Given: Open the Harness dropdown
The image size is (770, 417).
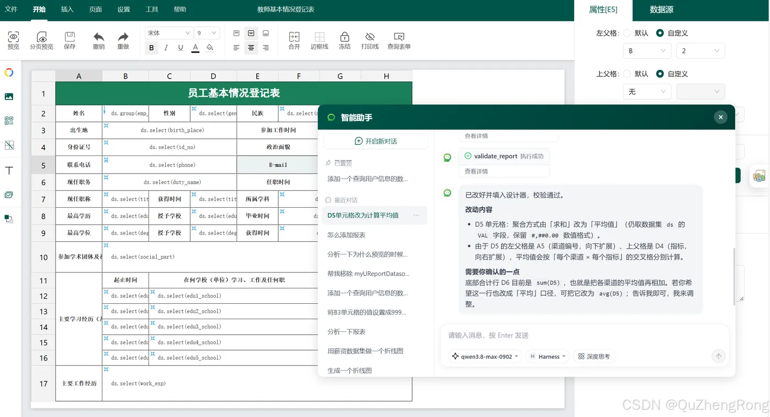Looking at the screenshot, I should [548, 357].
